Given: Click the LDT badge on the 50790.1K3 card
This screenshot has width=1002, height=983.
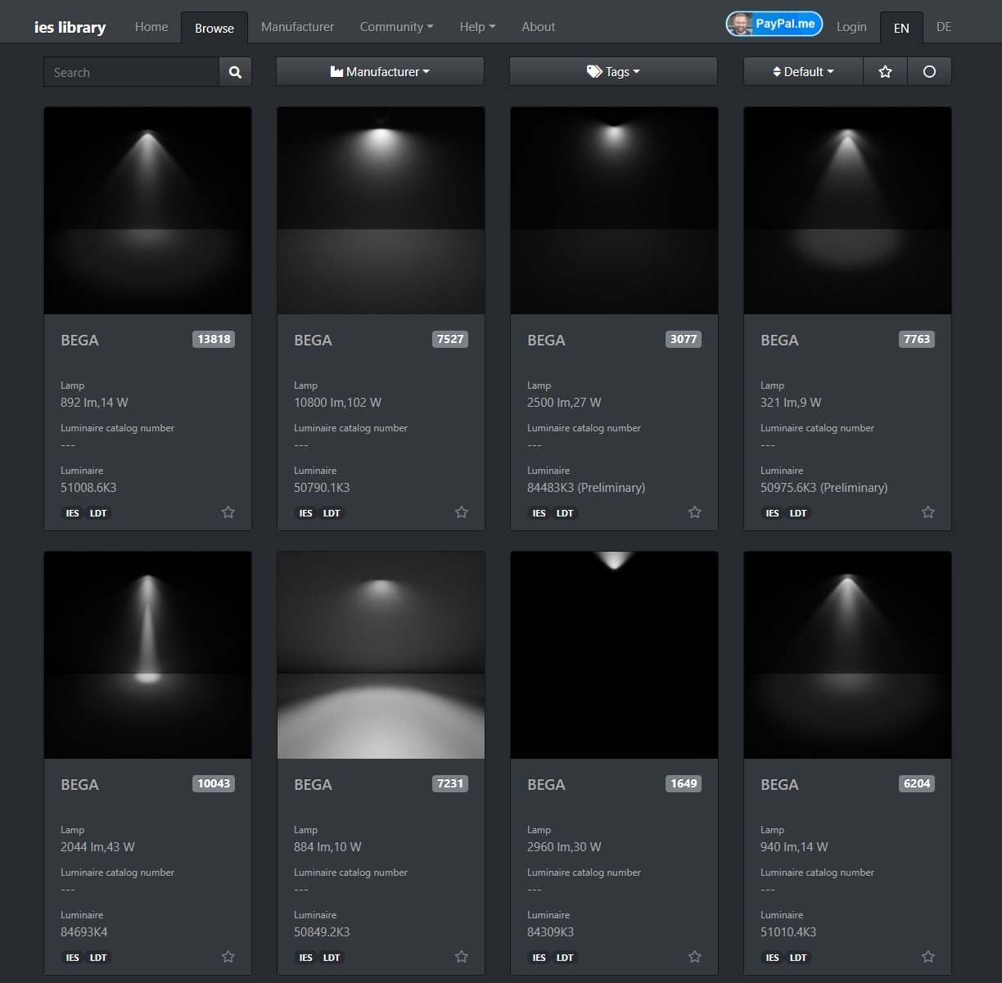Looking at the screenshot, I should tap(332, 513).
